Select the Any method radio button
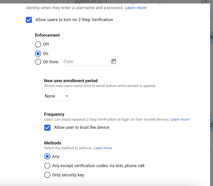Viewport: 213px width, 186px height. click(x=47, y=156)
